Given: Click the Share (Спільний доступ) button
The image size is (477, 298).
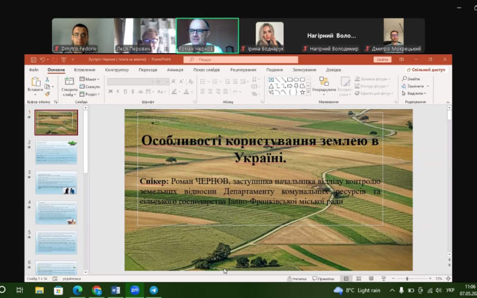Looking at the screenshot, I should 426,70.
